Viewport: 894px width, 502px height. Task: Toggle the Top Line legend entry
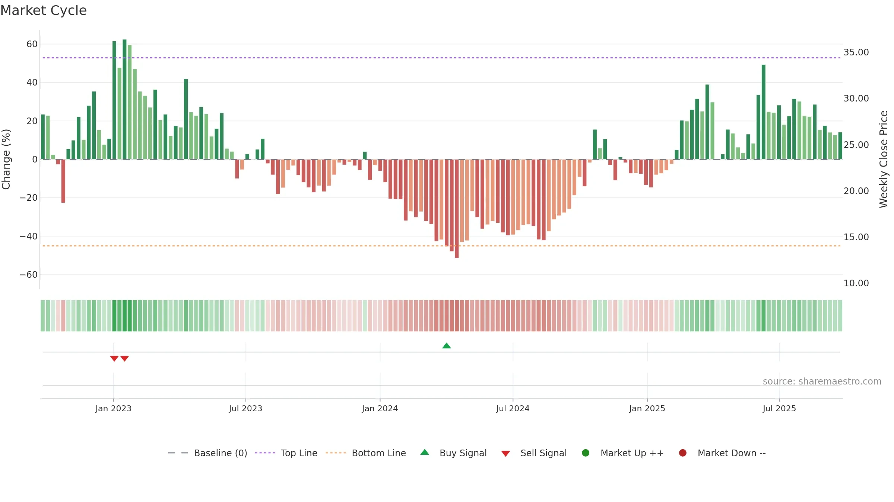(x=286, y=453)
